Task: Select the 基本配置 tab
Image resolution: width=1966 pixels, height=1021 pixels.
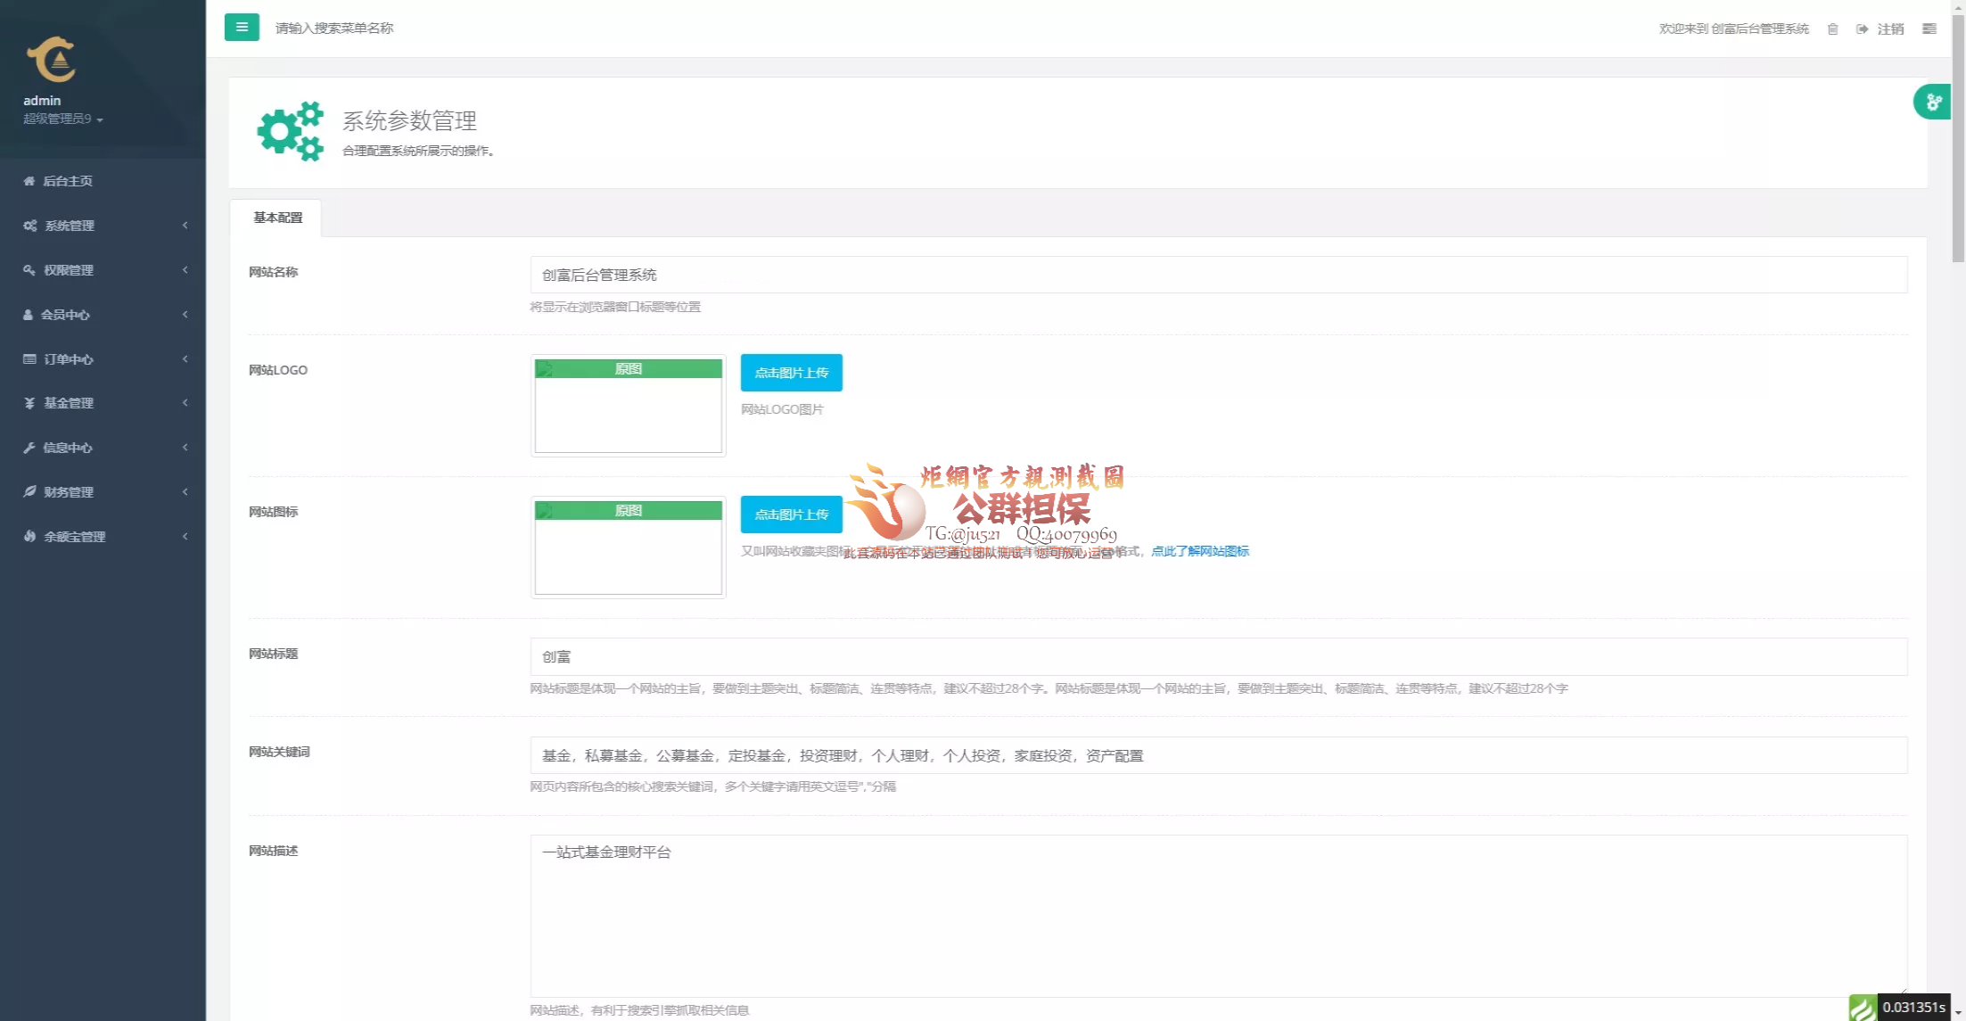Action: pos(277,218)
